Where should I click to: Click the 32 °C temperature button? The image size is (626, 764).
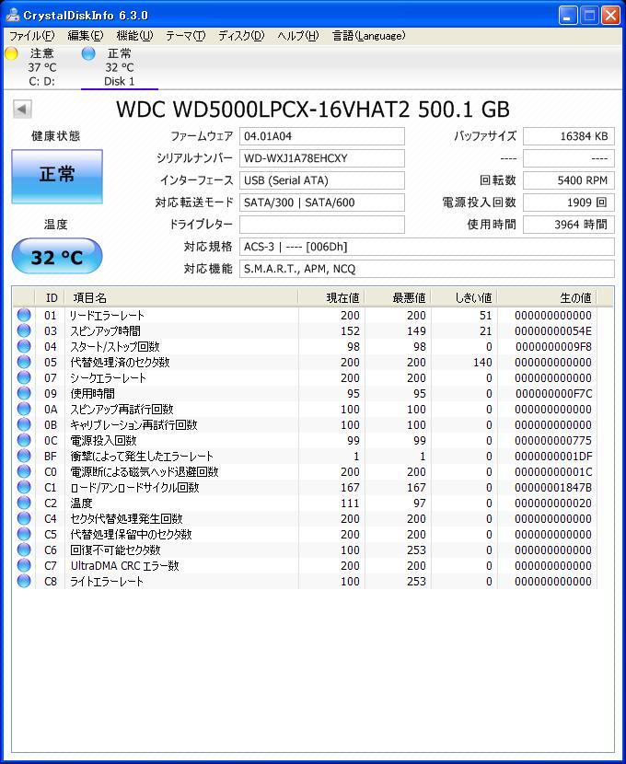57,256
